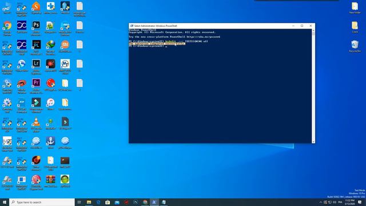The height and width of the screenshot is (206, 366).
Task: Click the 'Try the new cross-platform PowerShell' line
Action: click(x=174, y=37)
